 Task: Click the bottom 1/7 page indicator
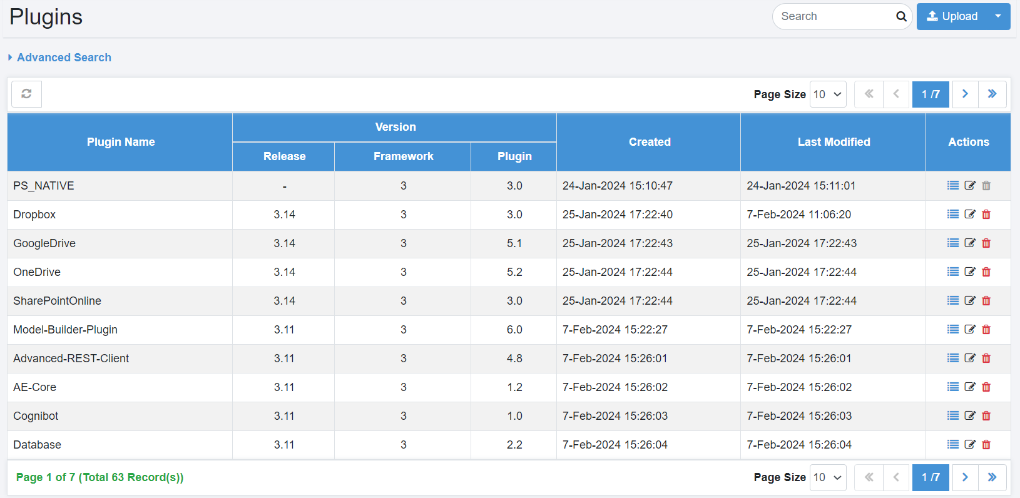(x=931, y=477)
